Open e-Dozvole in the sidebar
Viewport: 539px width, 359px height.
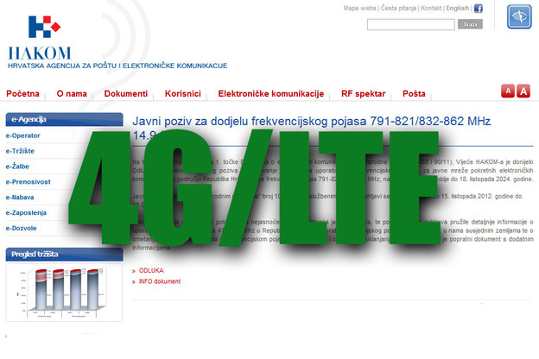click(22, 228)
